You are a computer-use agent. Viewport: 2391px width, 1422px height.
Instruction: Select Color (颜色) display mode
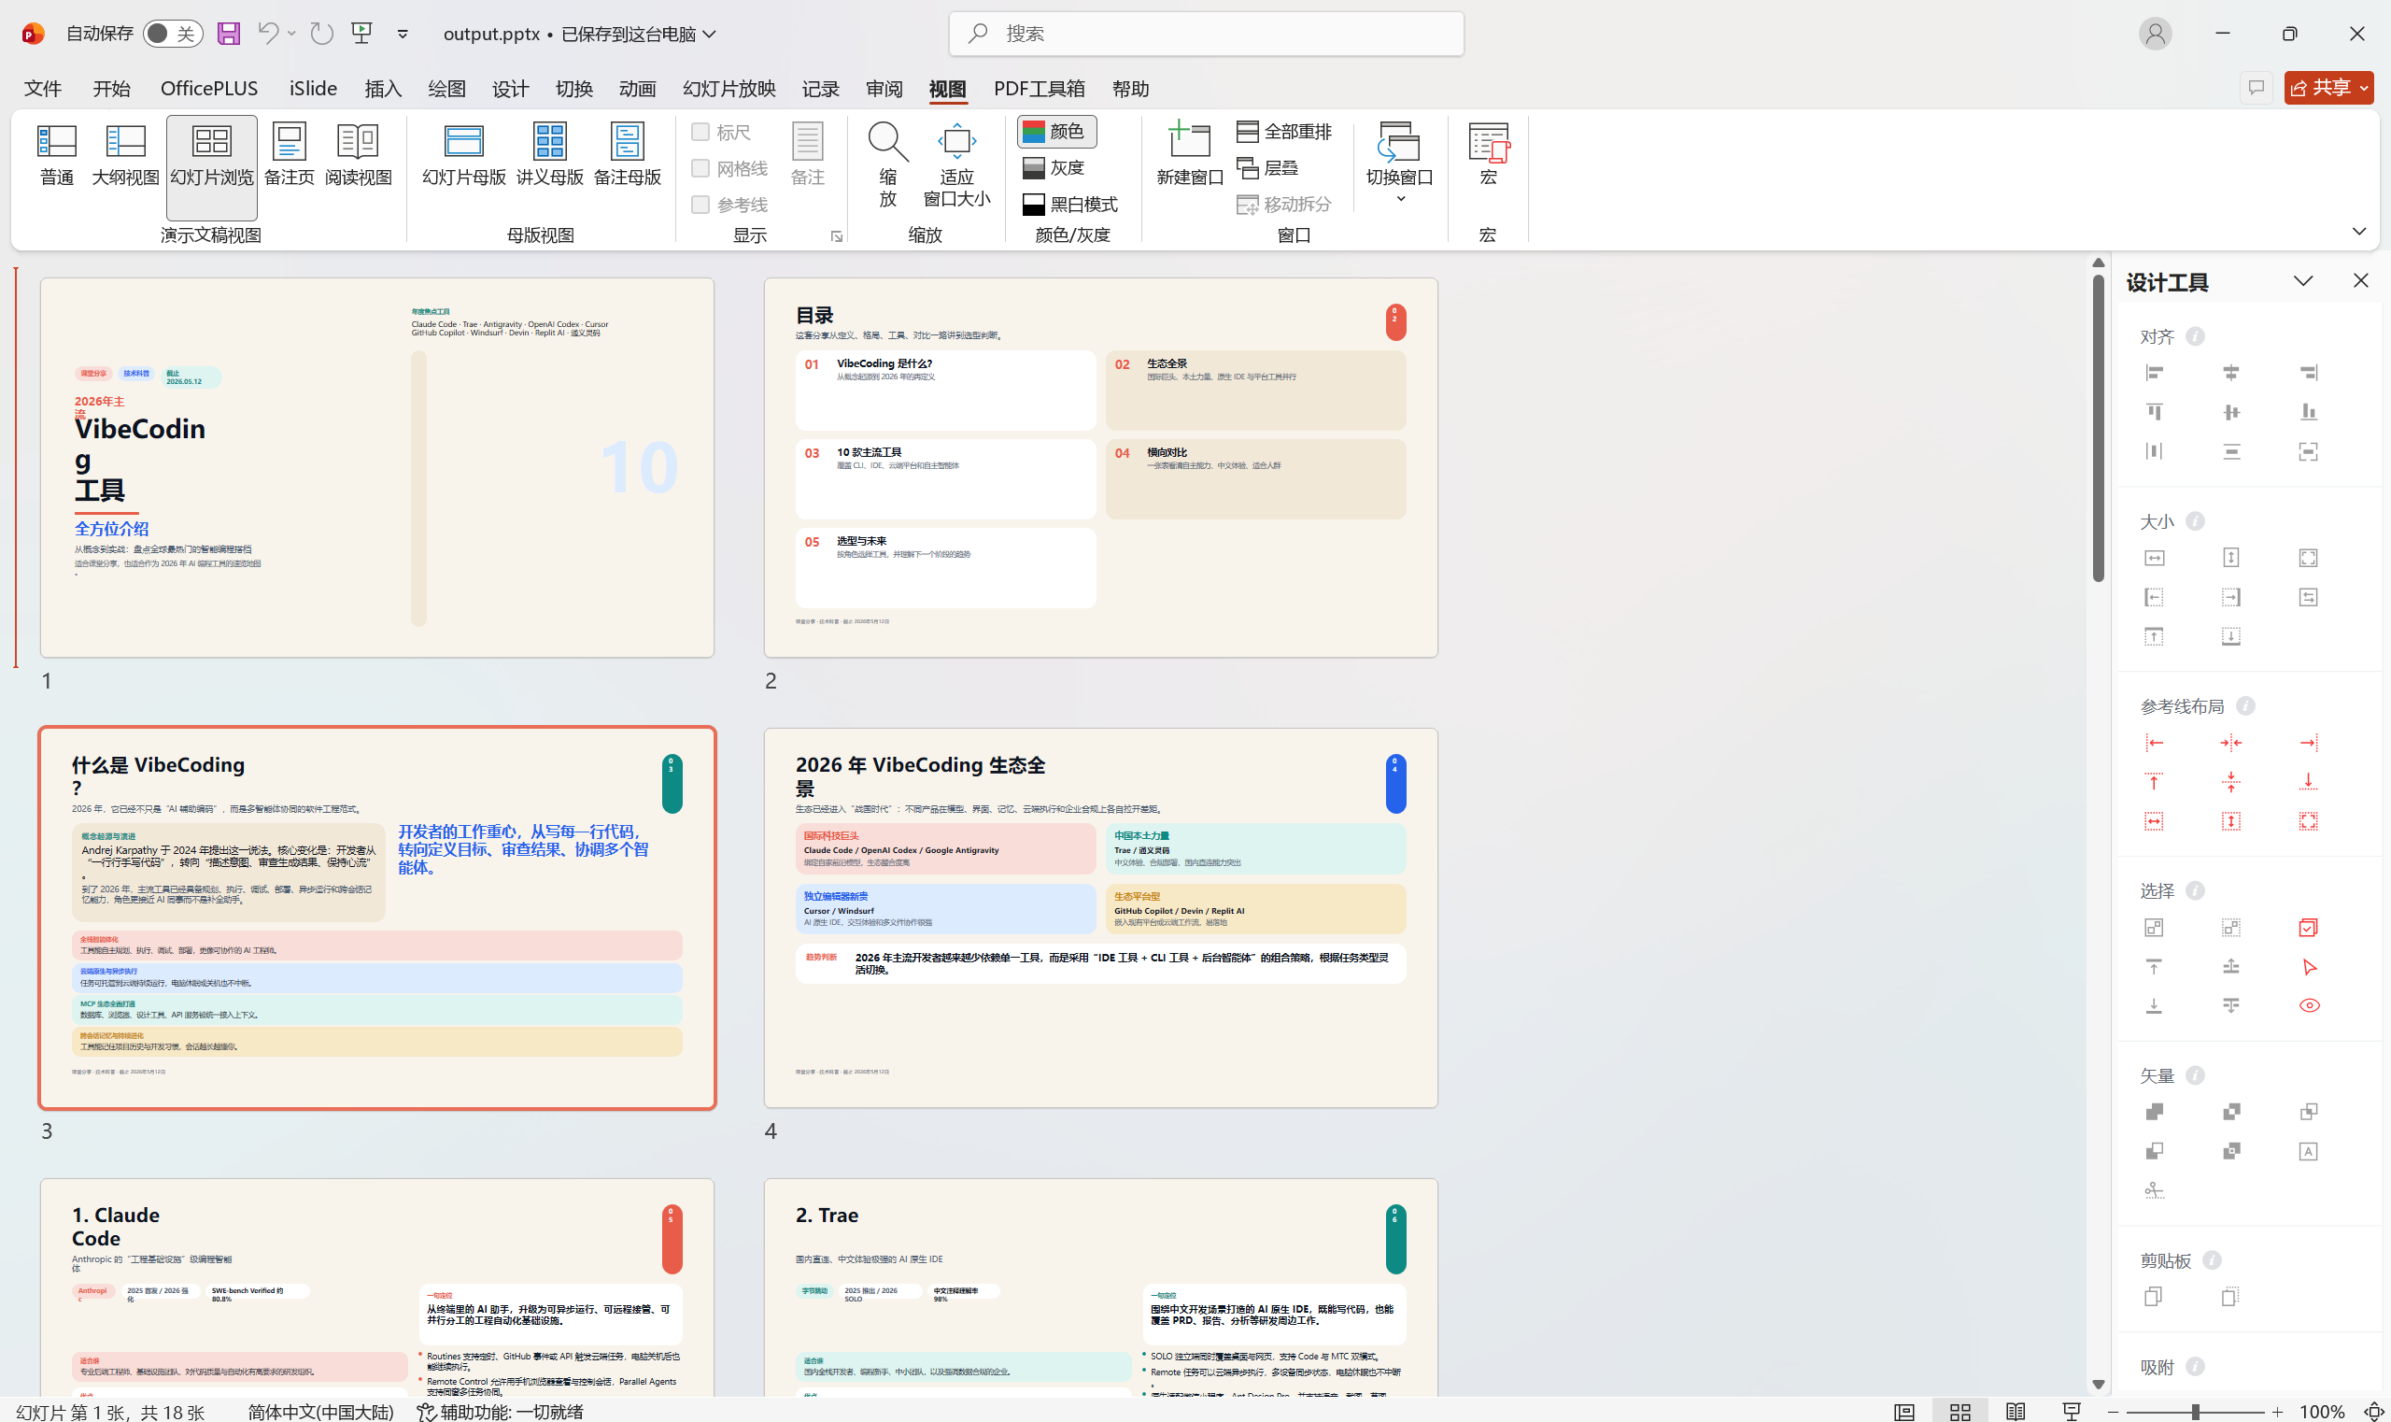click(1055, 132)
